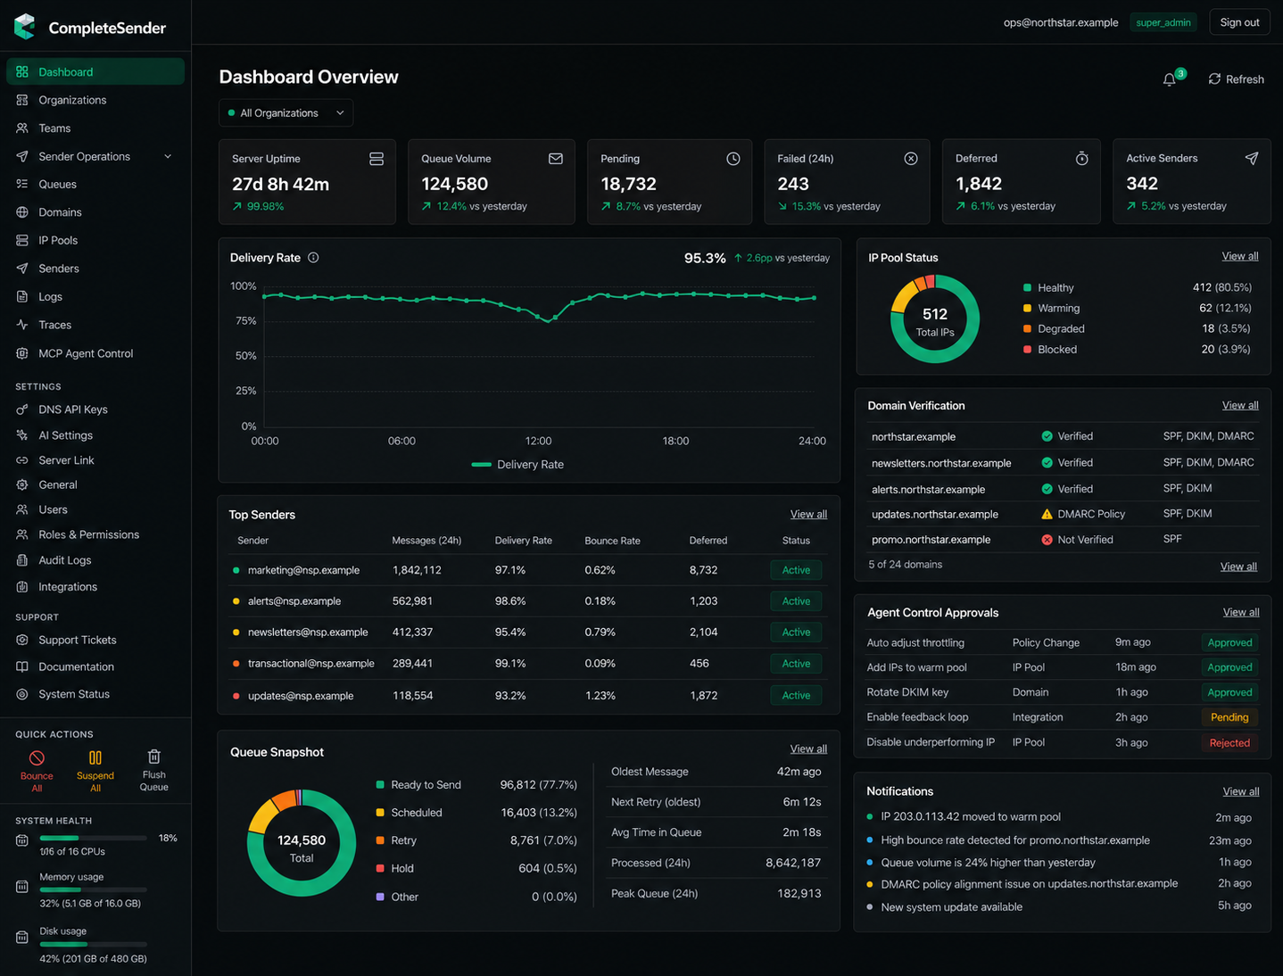Open the All Organizations dropdown
1283x976 pixels.
[286, 113]
